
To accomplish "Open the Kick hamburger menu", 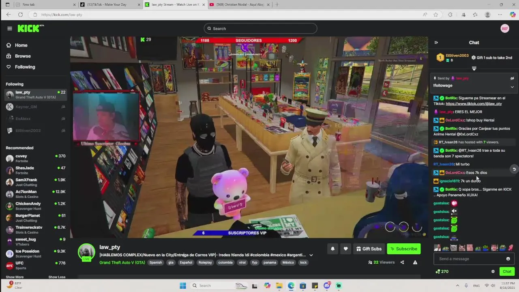I will 9,28.
